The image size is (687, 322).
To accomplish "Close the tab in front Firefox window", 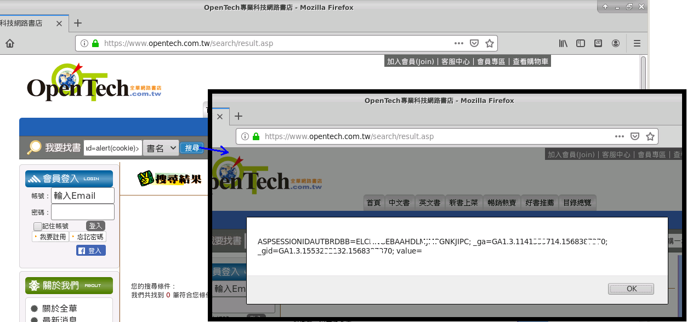I will [x=220, y=117].
